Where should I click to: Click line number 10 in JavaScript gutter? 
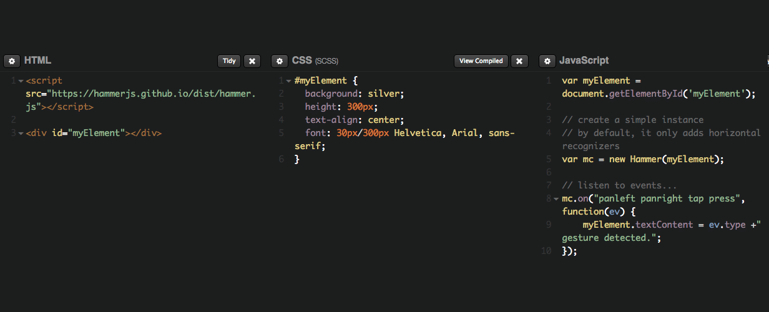(547, 251)
